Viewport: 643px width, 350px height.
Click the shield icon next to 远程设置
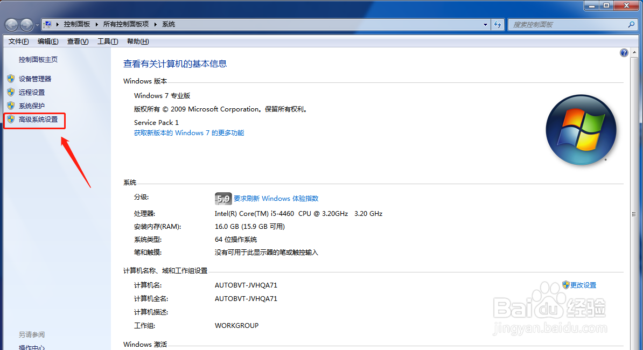[x=11, y=92]
